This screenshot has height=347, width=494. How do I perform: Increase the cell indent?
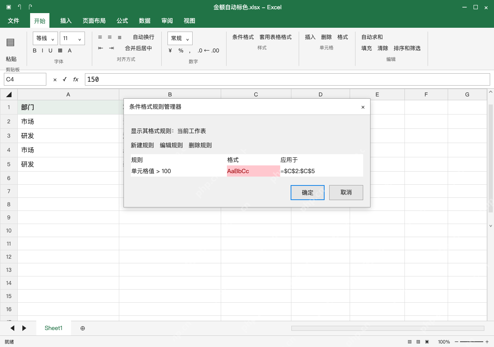tap(112, 48)
